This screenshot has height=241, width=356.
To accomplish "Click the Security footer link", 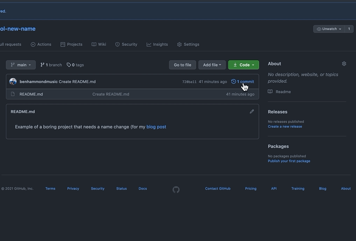I will 98,189.
